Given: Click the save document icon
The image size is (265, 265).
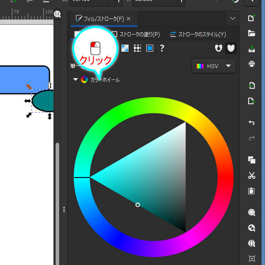Looking at the screenshot, I should point(251,49).
